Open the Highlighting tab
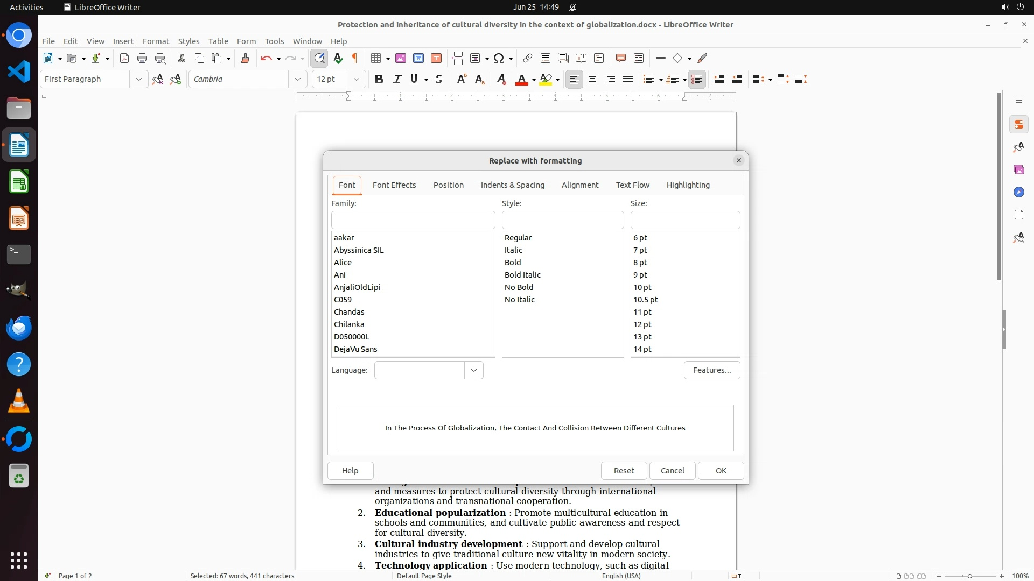This screenshot has height=581, width=1034. tap(688, 185)
